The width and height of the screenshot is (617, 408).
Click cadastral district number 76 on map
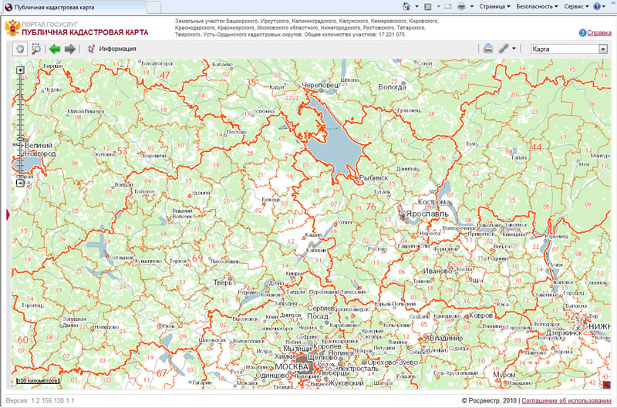pyautogui.click(x=371, y=206)
